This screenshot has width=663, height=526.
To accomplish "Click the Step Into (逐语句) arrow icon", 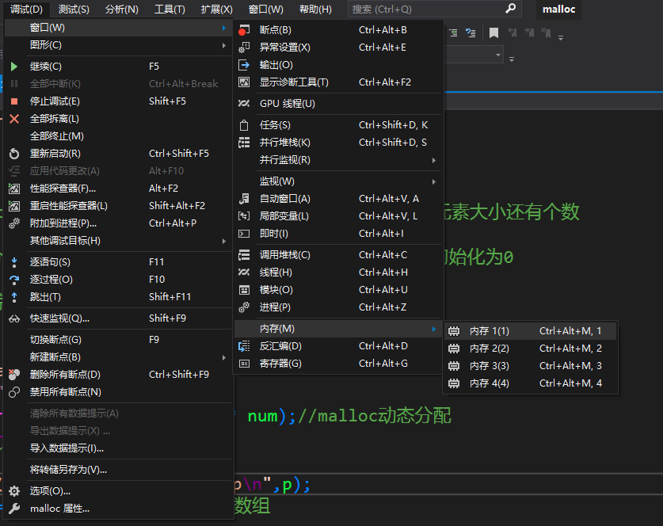I will click(14, 262).
